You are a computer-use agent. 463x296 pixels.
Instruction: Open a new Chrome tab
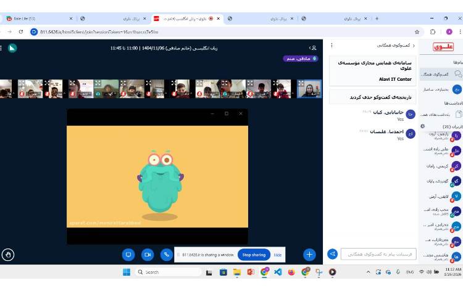click(377, 18)
